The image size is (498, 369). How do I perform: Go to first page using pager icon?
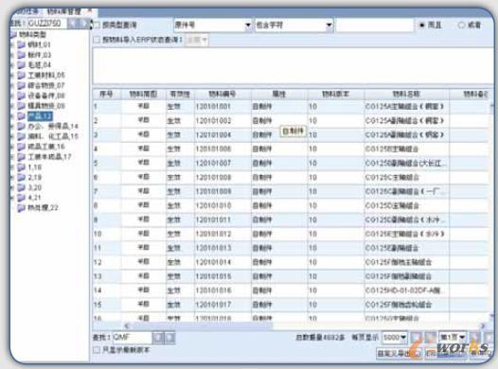tap(417, 337)
